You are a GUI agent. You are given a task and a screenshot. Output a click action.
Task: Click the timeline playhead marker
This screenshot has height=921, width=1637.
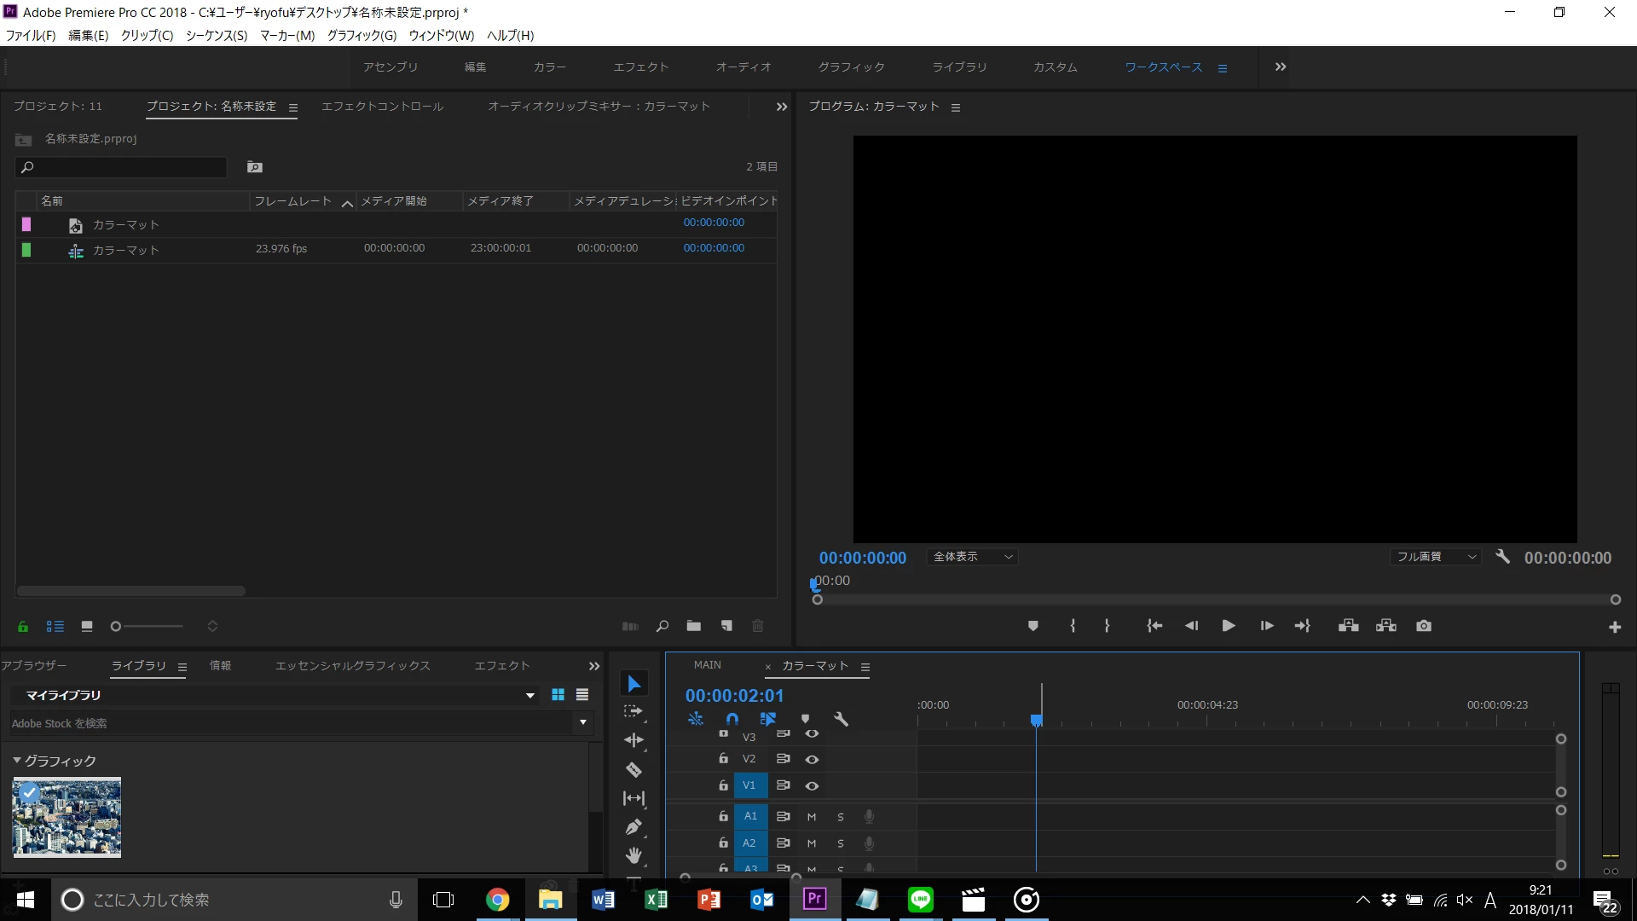point(1037,721)
